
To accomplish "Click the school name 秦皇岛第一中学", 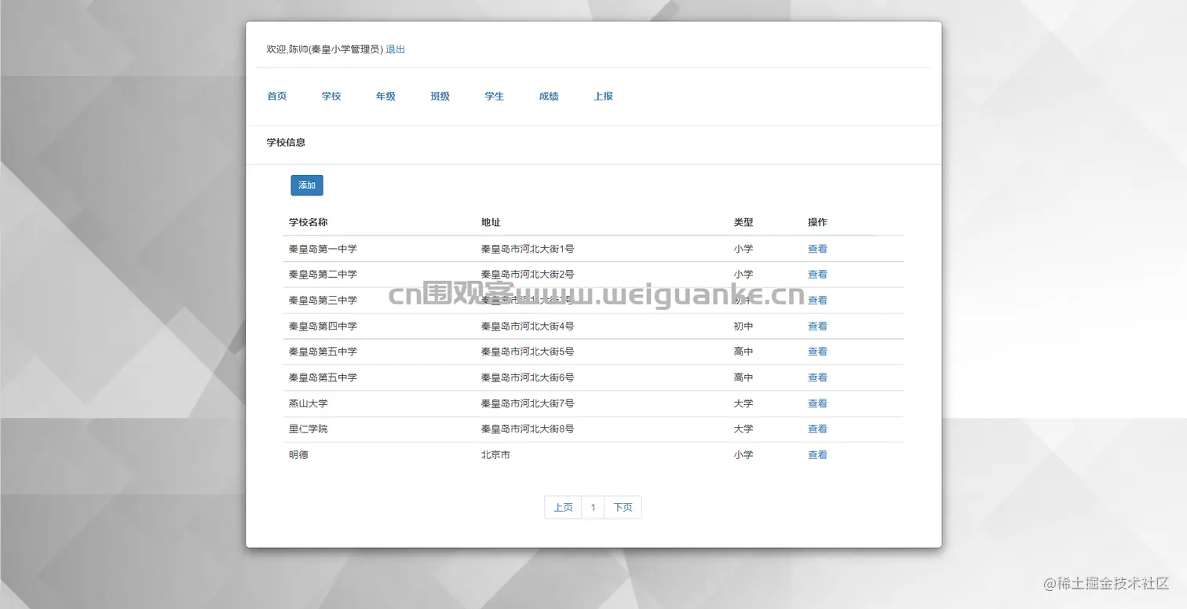I will click(x=323, y=249).
